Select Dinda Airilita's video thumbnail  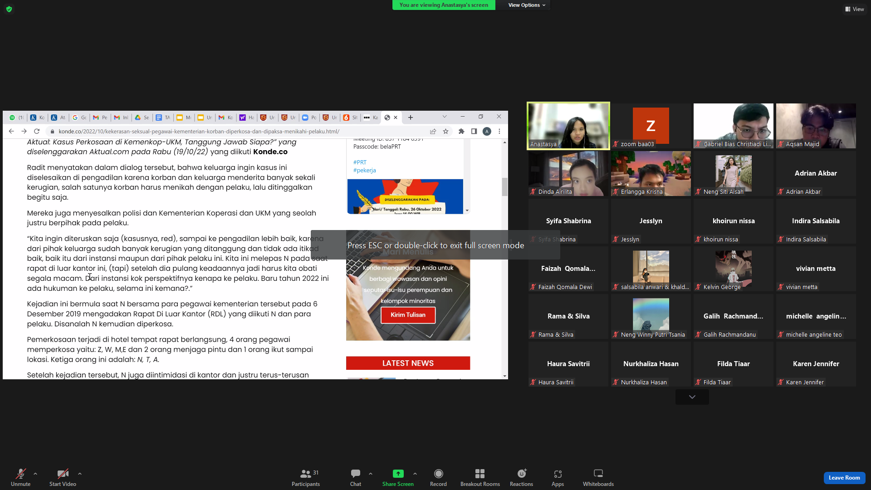(x=568, y=173)
